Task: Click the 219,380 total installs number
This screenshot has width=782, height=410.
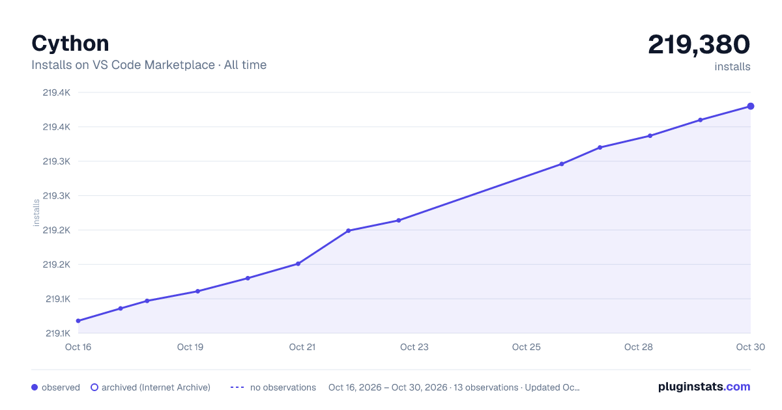Action: [699, 44]
